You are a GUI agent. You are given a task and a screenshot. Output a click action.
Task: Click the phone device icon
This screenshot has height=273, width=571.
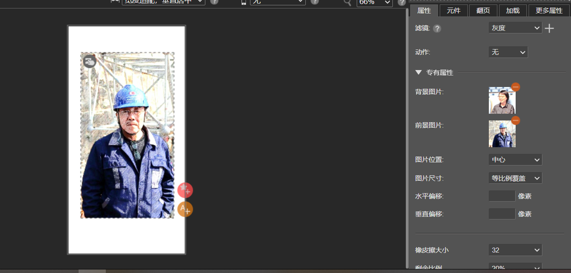point(243,2)
